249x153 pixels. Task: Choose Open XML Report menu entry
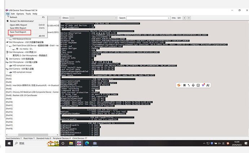(x=26, y=25)
